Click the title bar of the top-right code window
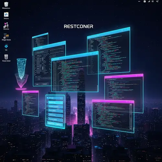 (x=109, y=33)
